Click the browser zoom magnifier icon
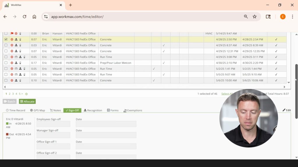Image resolution: width=298 pixels, height=167 pixels. tap(246, 17)
